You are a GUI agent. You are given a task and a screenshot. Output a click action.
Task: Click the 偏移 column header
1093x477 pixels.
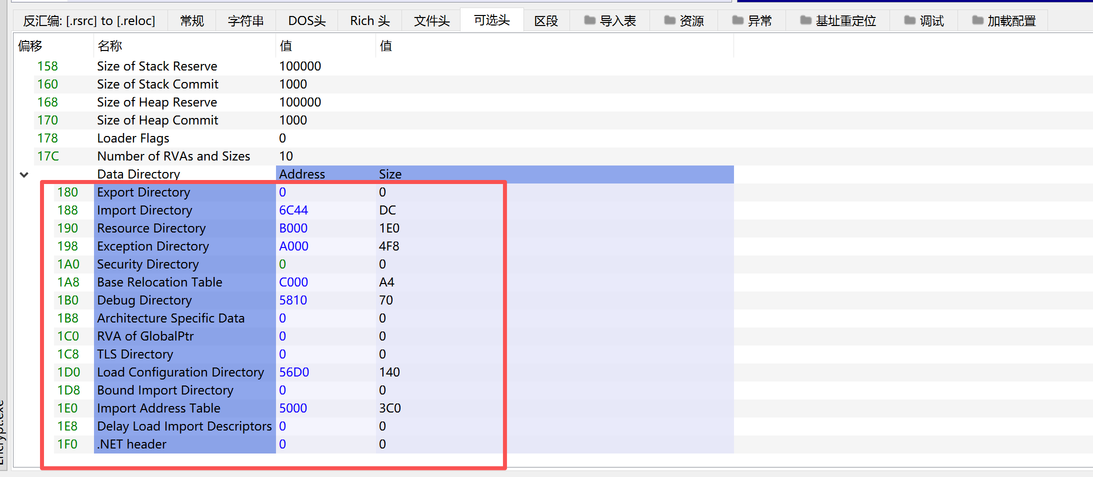(x=30, y=46)
